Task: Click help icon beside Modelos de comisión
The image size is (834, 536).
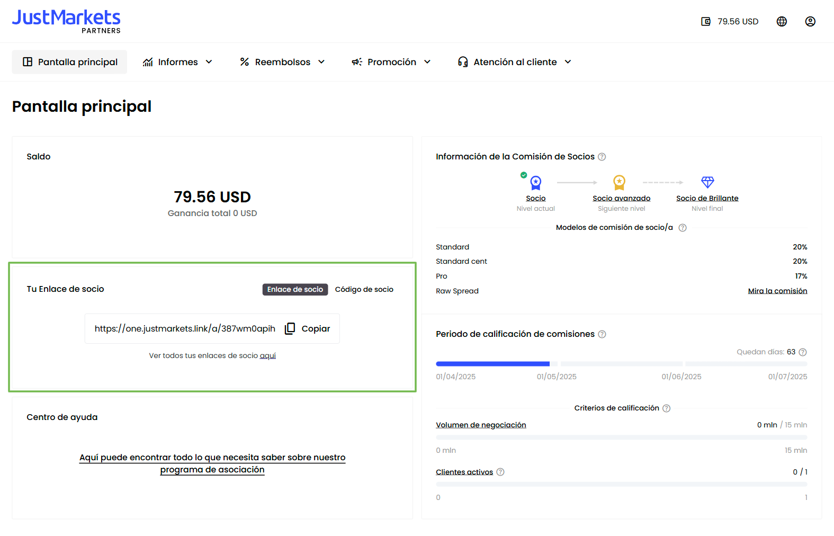Action: click(x=683, y=228)
